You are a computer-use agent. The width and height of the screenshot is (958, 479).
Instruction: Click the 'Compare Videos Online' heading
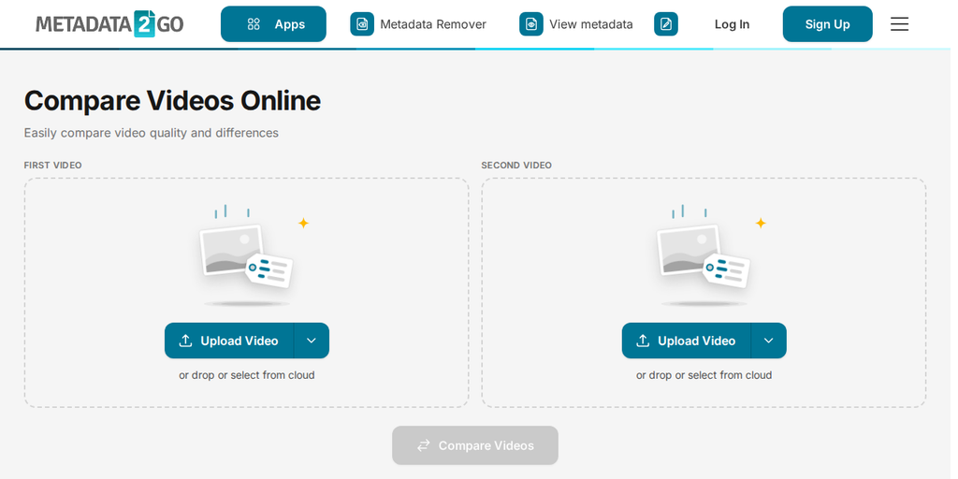[x=173, y=101]
